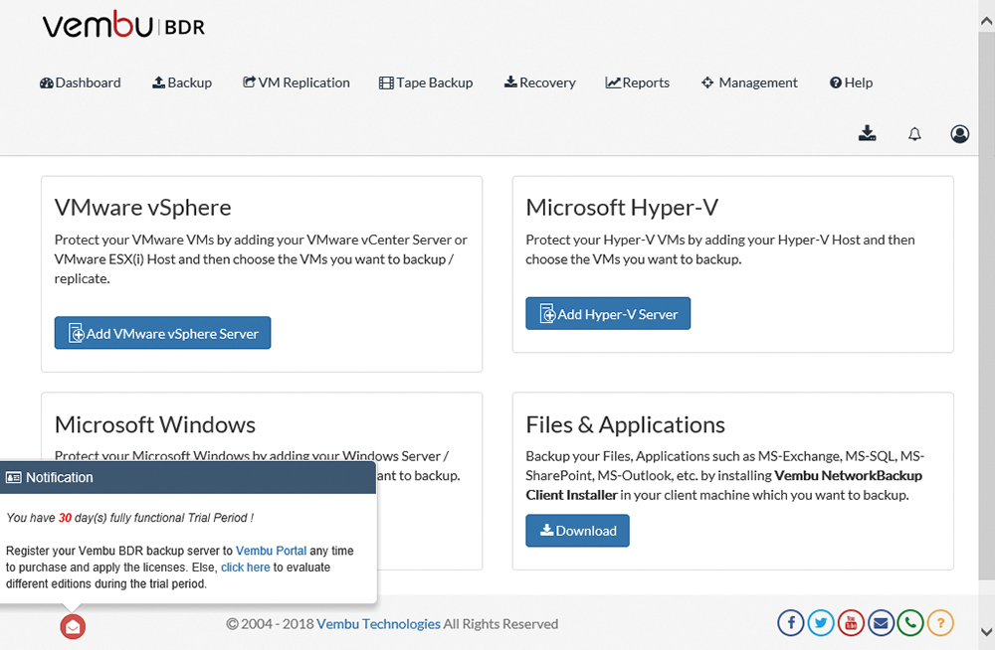Image resolution: width=995 pixels, height=650 pixels.
Task: Click the Download client installer button
Action: (577, 530)
